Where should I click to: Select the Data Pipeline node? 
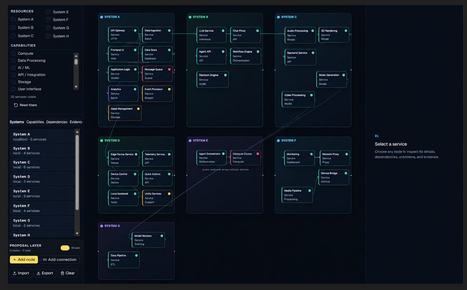click(124, 260)
